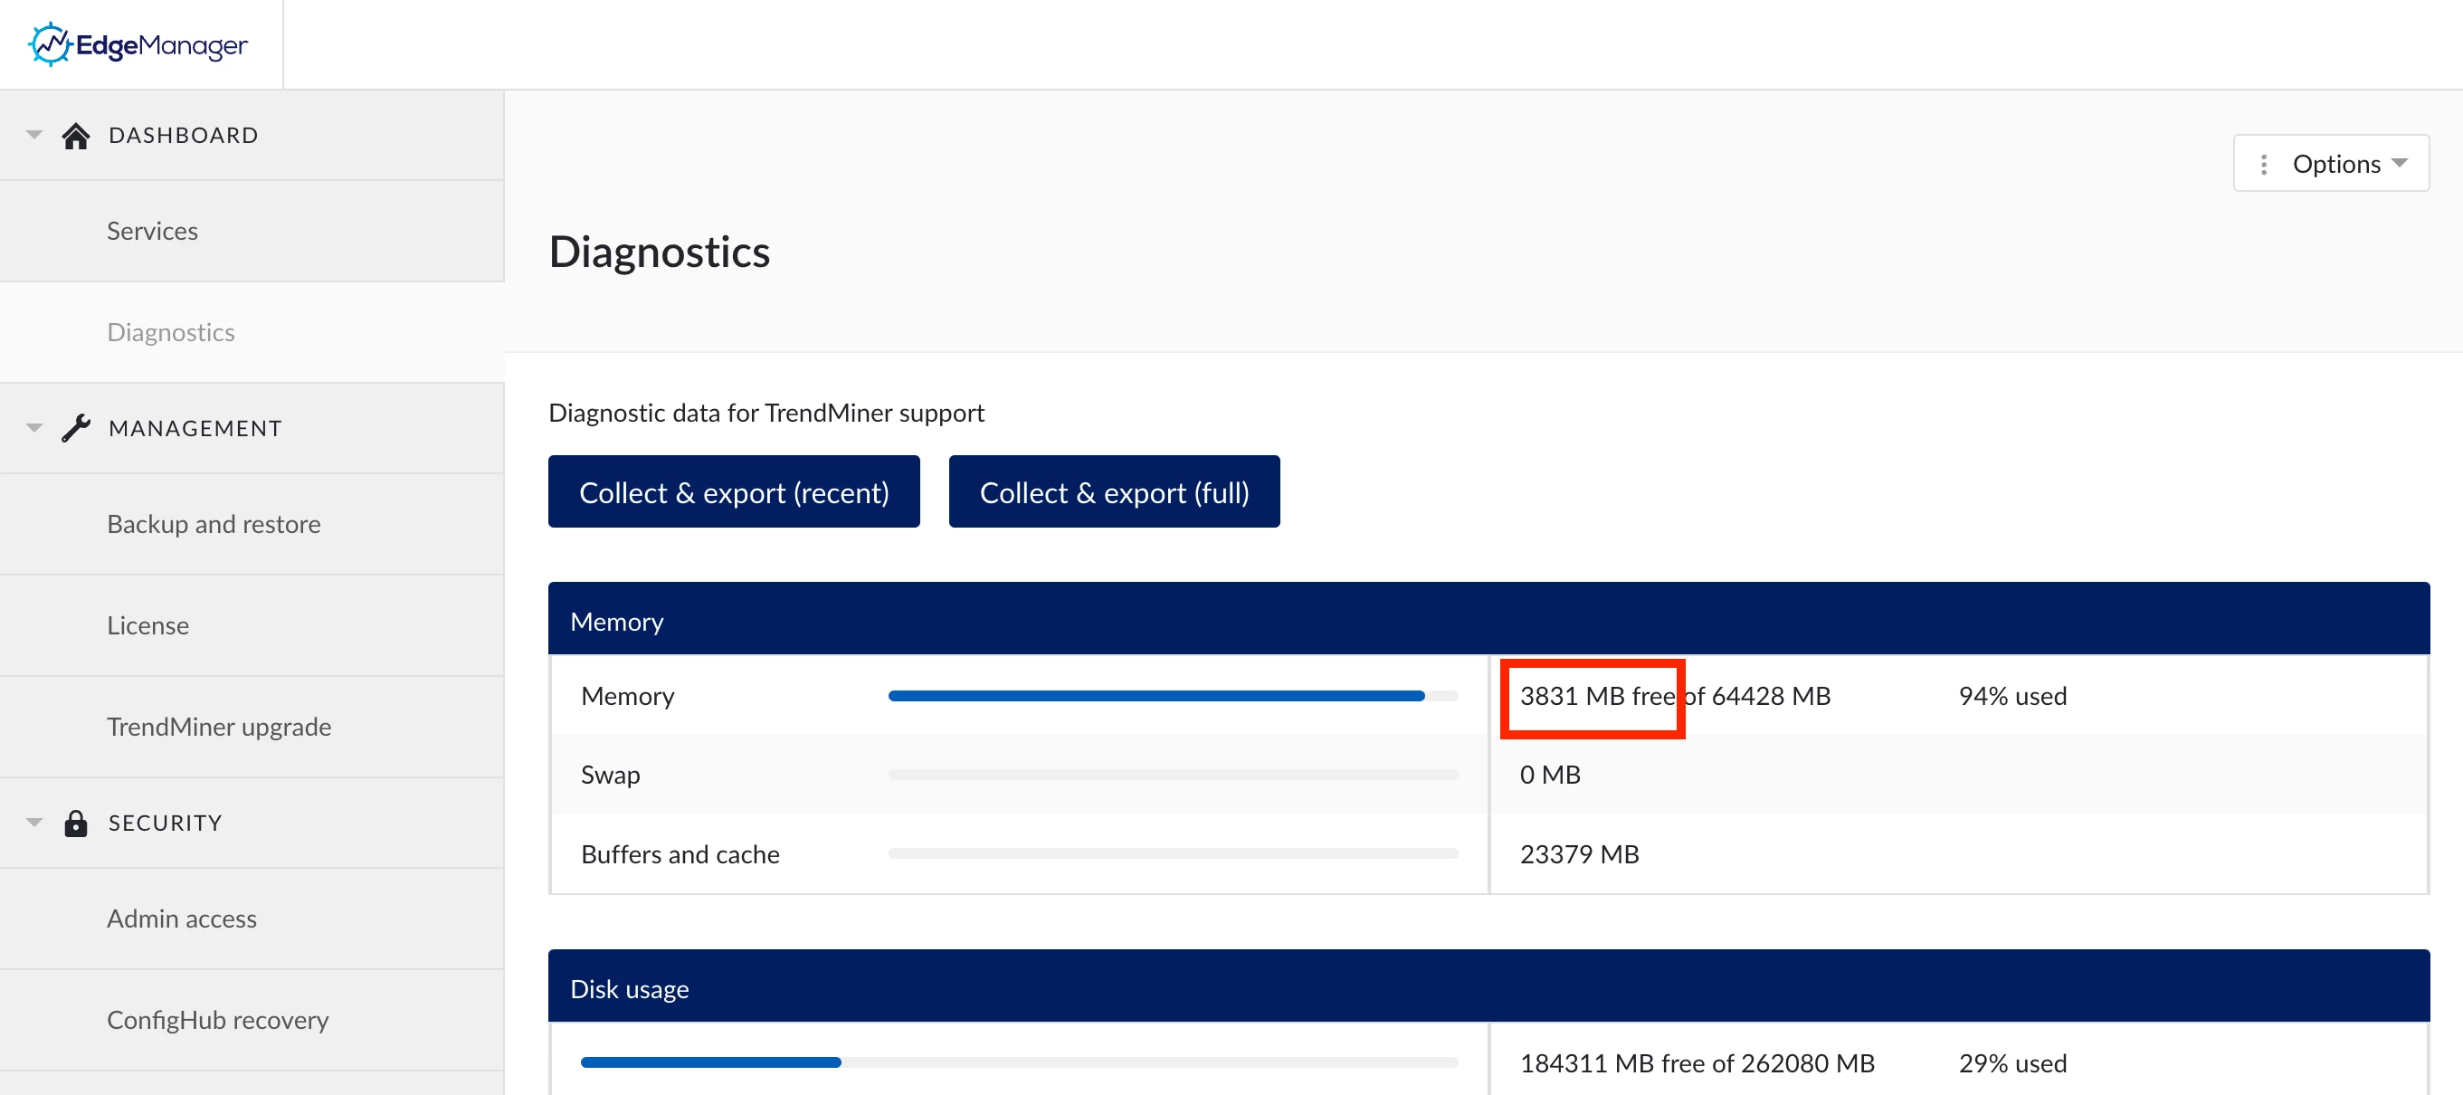This screenshot has height=1095, width=2463.
Task: Collapse the Management section chevron
Action: pos(33,427)
